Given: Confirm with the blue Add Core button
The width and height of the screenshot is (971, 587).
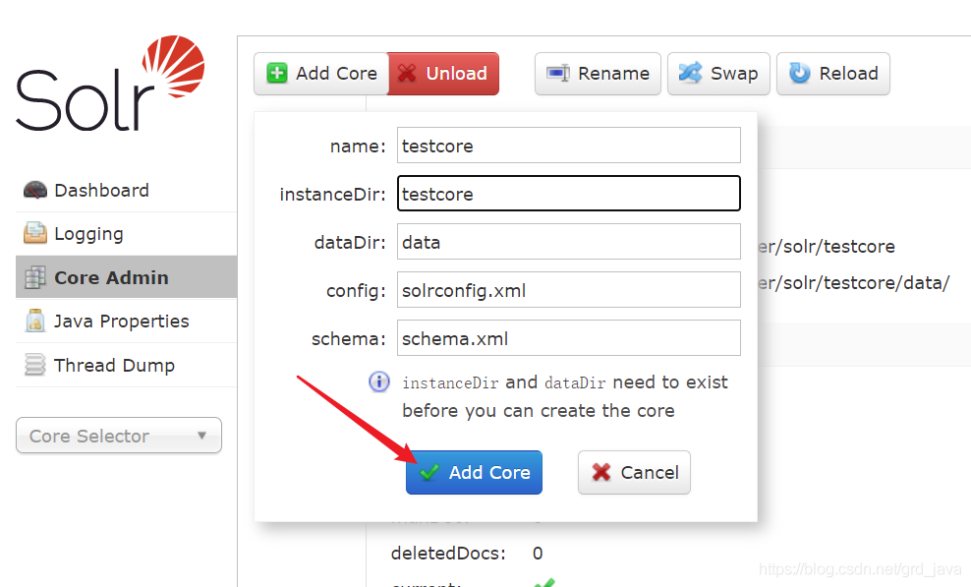Looking at the screenshot, I should click(474, 472).
